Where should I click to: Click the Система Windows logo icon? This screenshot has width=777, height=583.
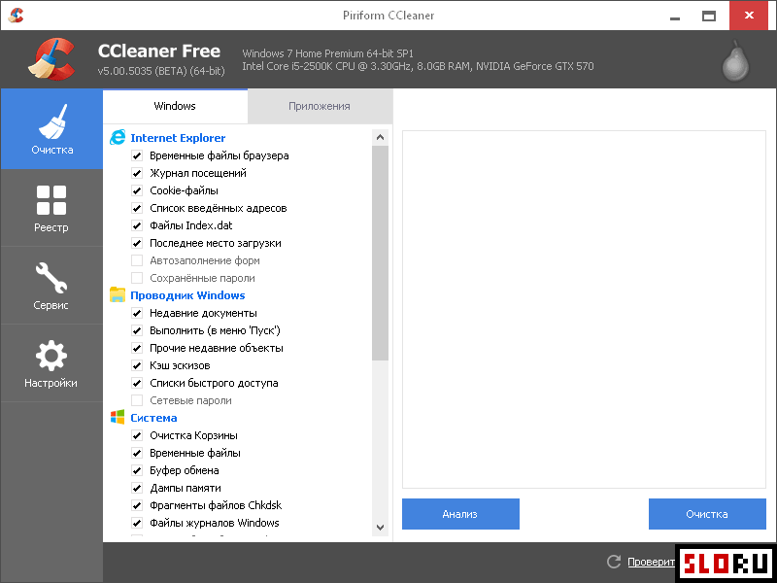[x=119, y=417]
